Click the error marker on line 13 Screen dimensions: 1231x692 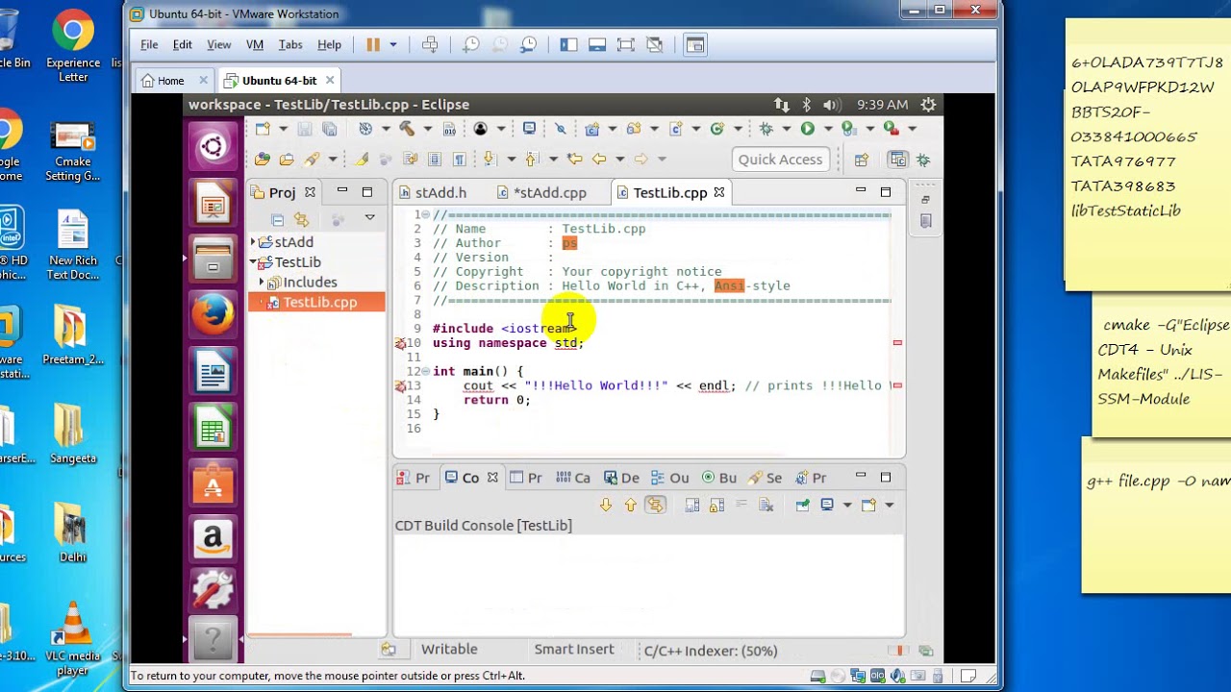pos(400,385)
